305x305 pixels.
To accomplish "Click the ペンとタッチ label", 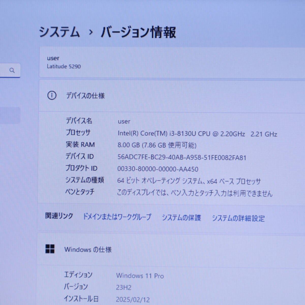I will (80, 192).
